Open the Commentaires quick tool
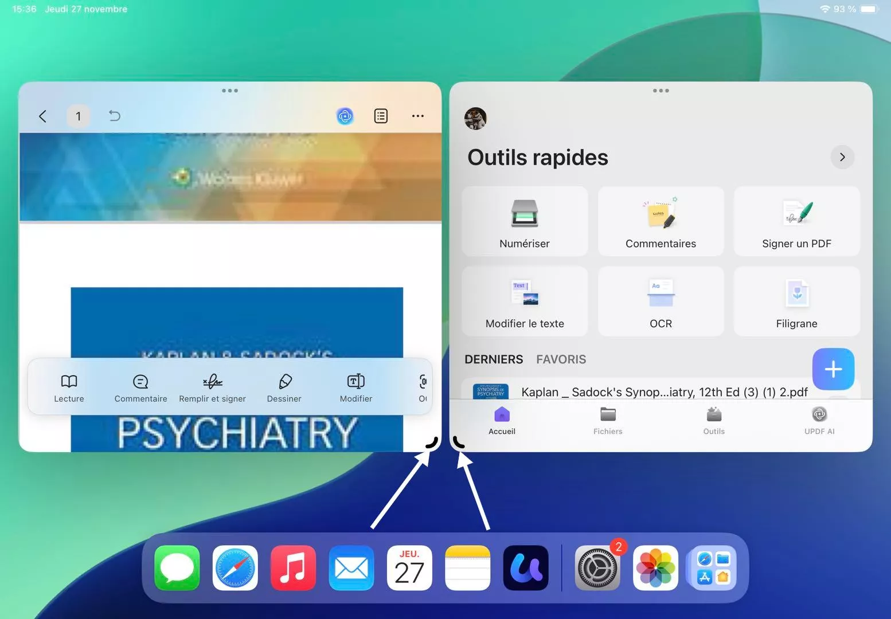 (661, 221)
